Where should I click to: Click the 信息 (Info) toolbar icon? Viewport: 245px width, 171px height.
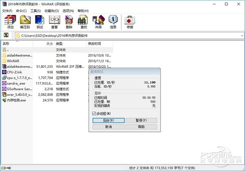(x=113, y=22)
